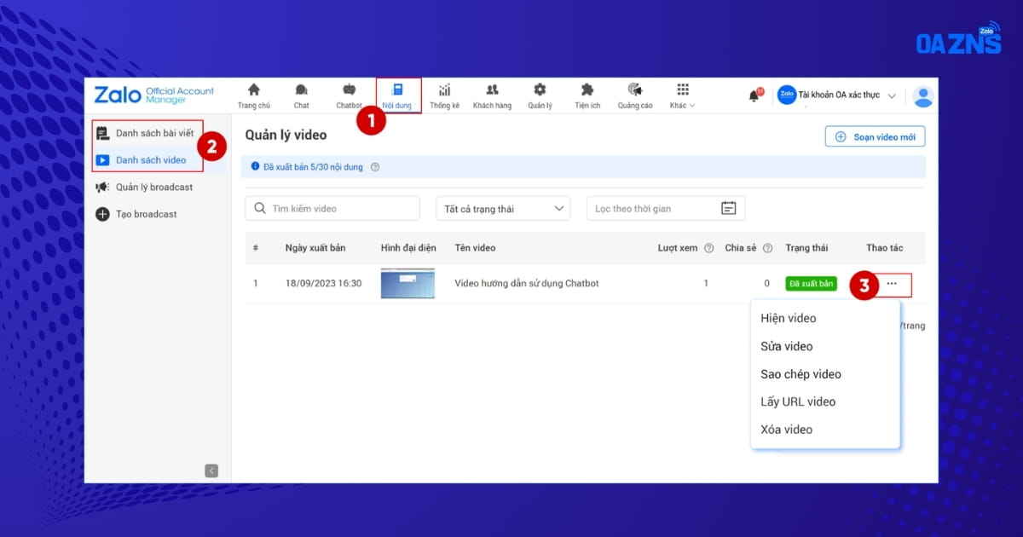The height and width of the screenshot is (537, 1023).
Task: Click the Soạn video mới button
Action: (875, 136)
